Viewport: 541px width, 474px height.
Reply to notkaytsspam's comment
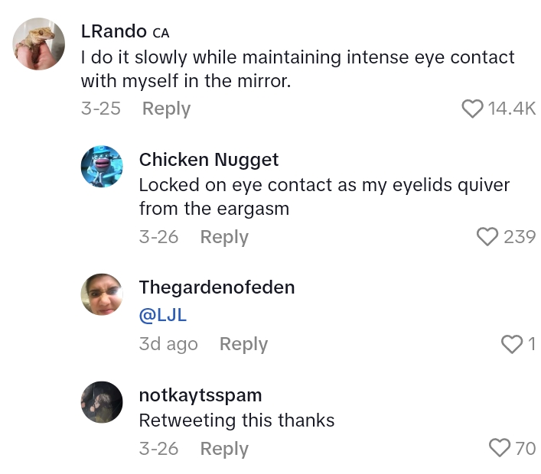coord(224,449)
